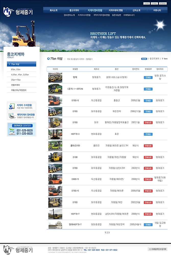171x256 pixels.
Task: Click 판매완료 badge in D70S 2007/1월 row
Action: [148, 123]
